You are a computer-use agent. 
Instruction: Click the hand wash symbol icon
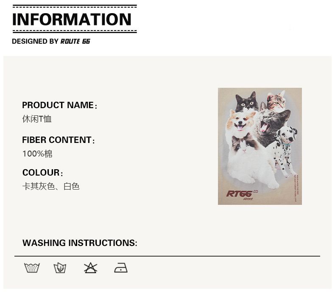pyautogui.click(x=60, y=268)
